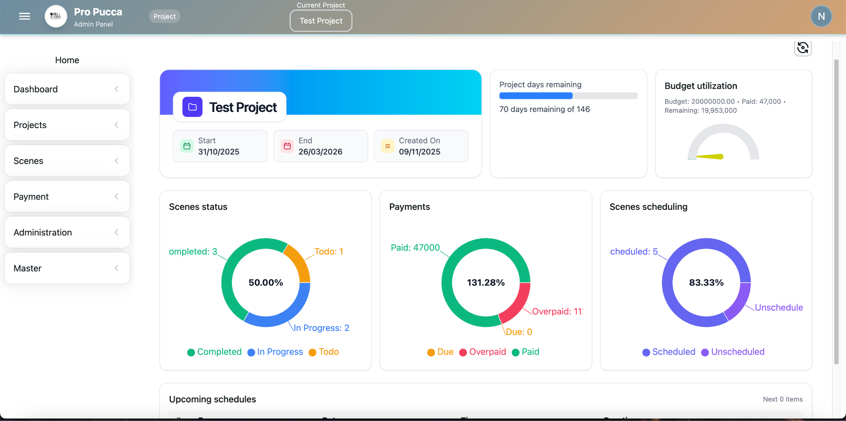
Task: Click the red End date calendar icon
Action: [x=287, y=146]
